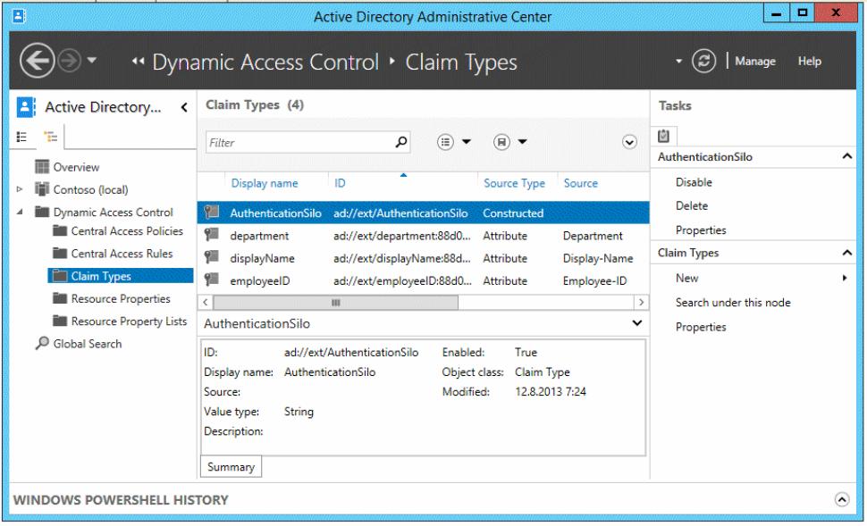Switch to tree view tab in navigation pane
867x526 pixels.
coord(51,137)
